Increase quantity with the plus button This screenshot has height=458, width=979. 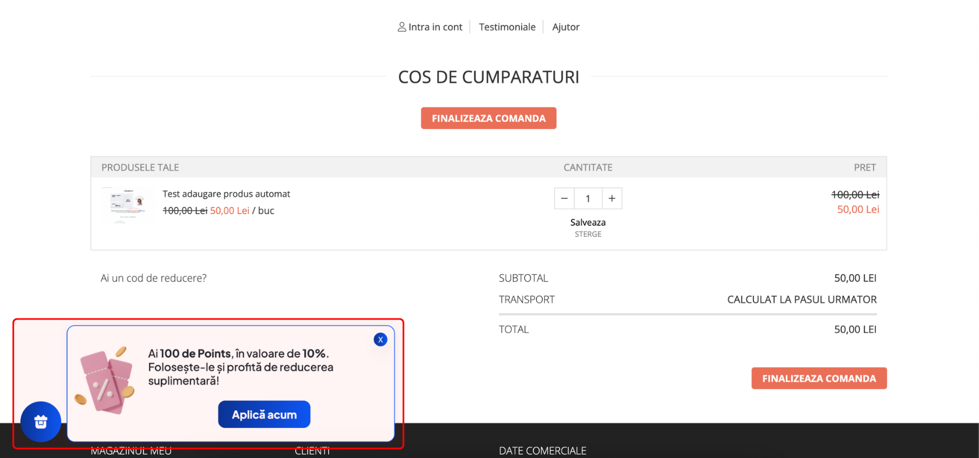click(x=612, y=198)
